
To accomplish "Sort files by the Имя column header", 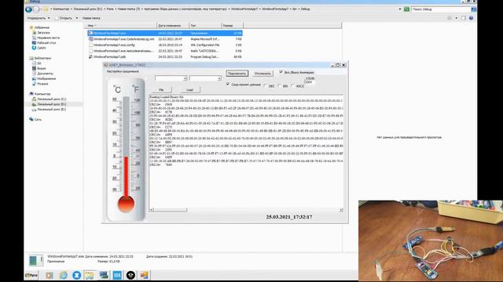I will coord(121,25).
